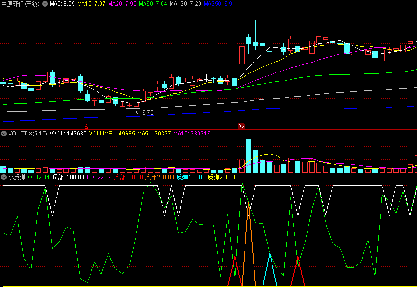The height and width of the screenshot is (287, 417).
Task: Select the MA5: 8.05 label
Action: tap(62, 4)
